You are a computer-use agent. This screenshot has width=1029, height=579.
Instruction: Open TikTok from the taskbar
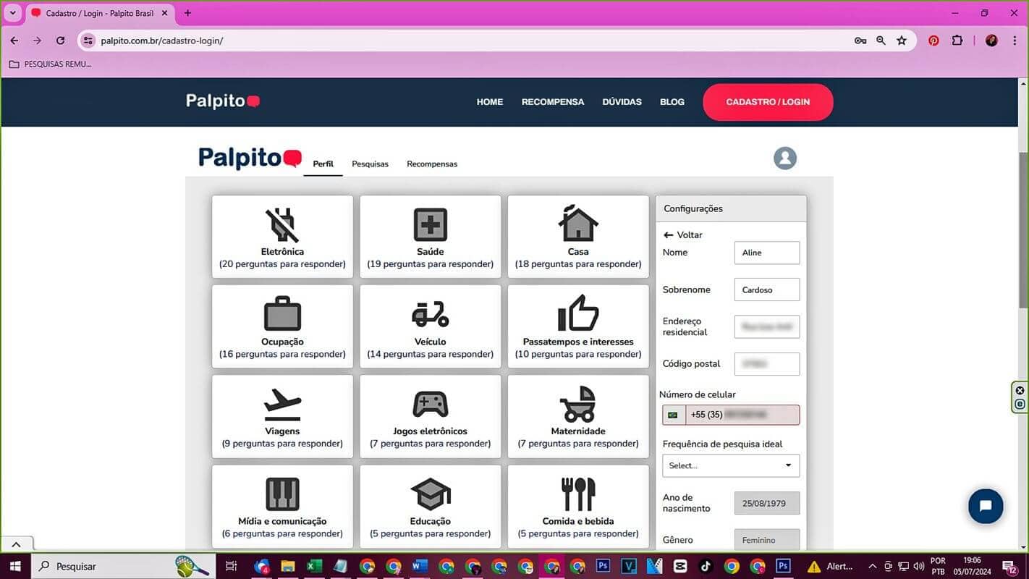coord(706,566)
